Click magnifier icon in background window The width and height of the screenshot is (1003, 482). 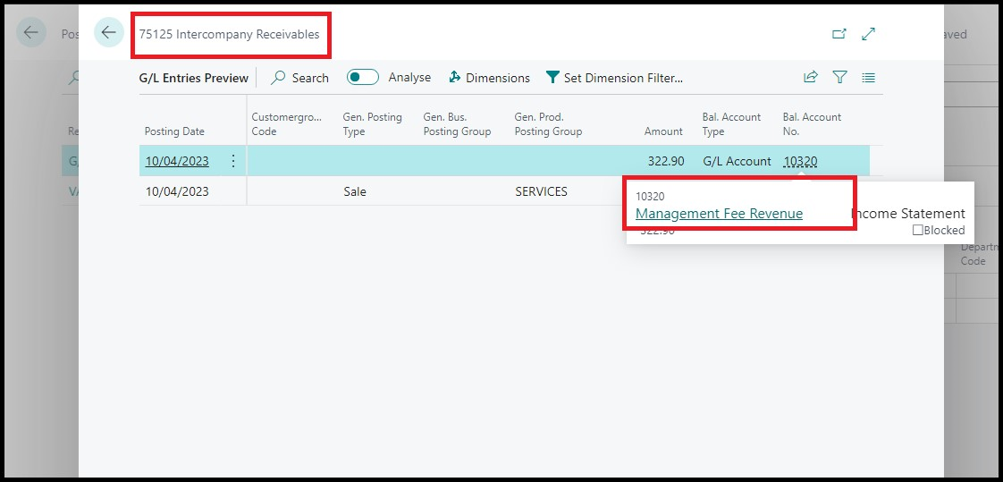[75, 78]
